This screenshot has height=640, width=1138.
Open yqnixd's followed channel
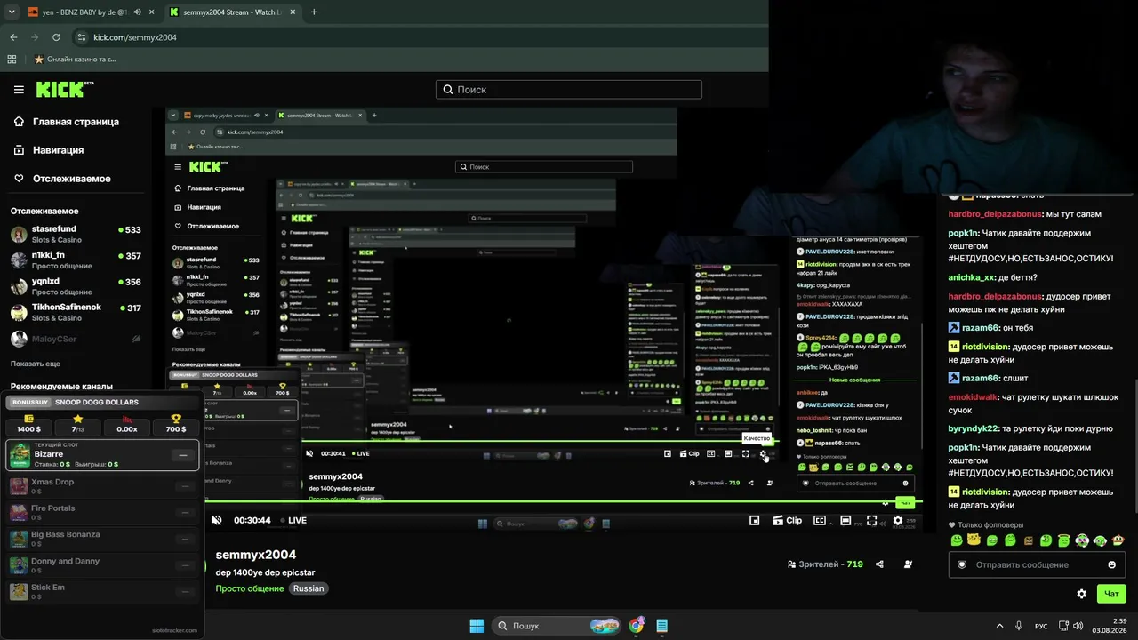pos(76,286)
